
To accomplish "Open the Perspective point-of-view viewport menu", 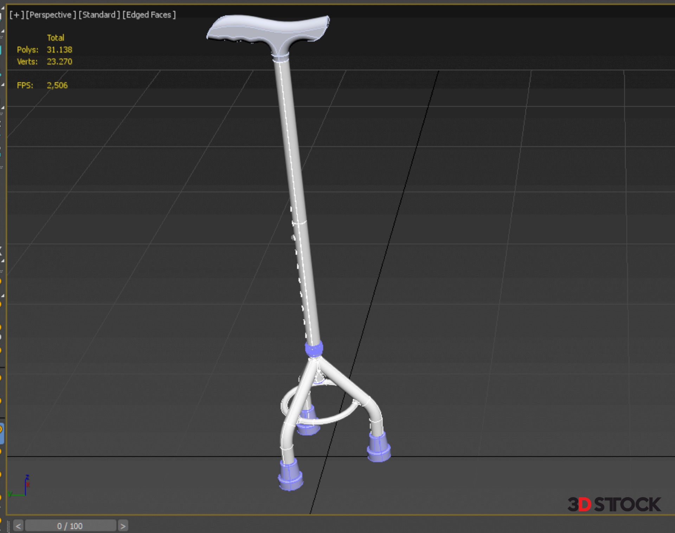I will click(x=51, y=15).
